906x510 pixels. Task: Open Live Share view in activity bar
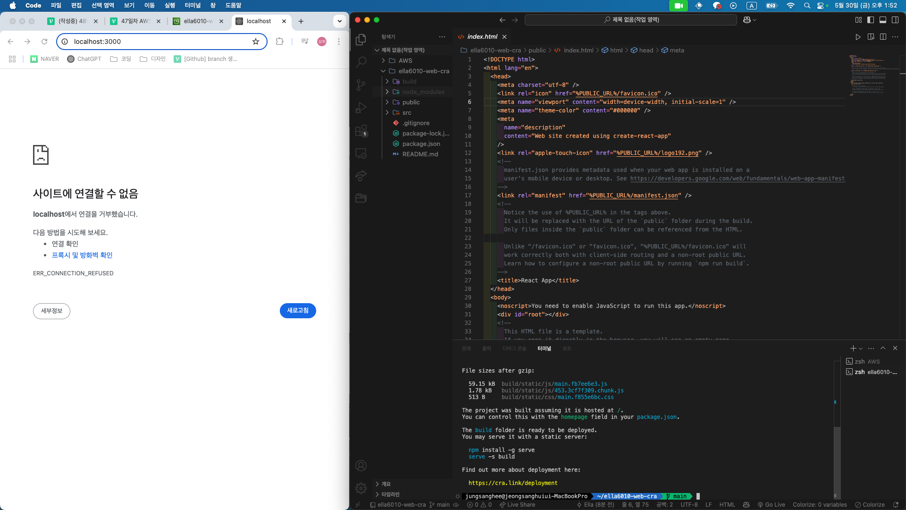tap(361, 176)
